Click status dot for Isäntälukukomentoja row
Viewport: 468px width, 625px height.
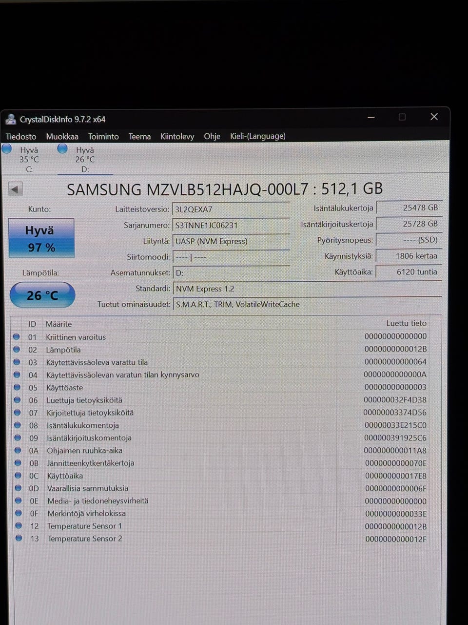[18, 425]
